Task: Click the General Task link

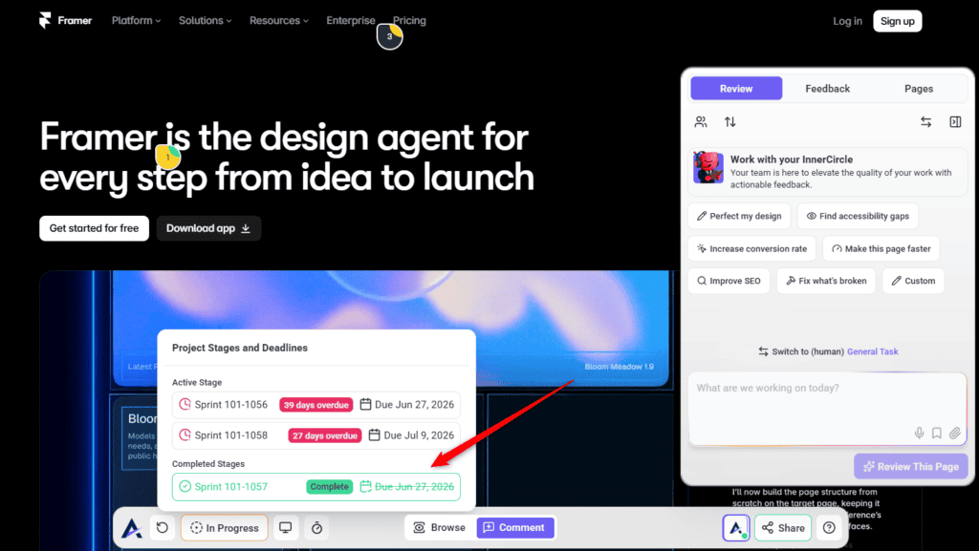Action: tap(872, 351)
